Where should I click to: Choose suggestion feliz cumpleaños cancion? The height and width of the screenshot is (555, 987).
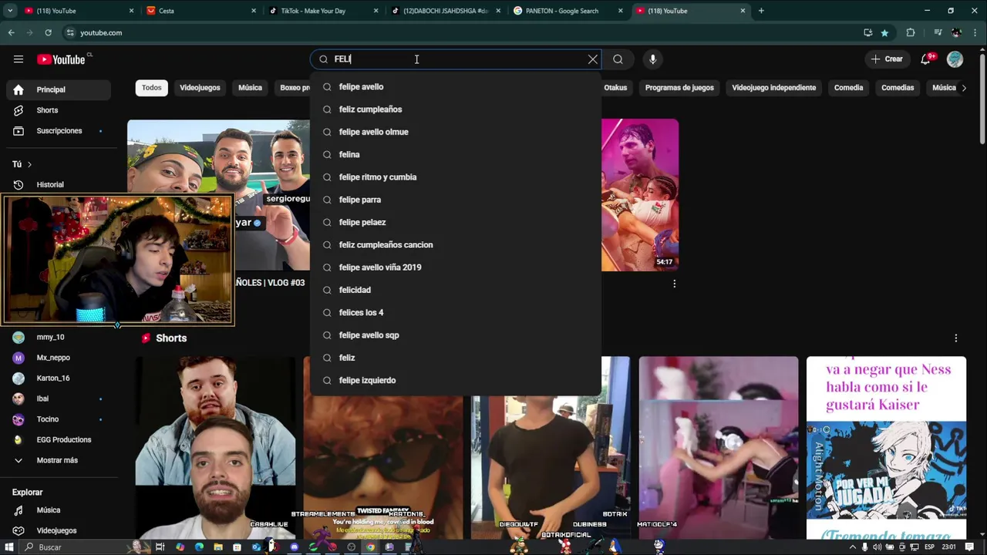click(x=455, y=245)
